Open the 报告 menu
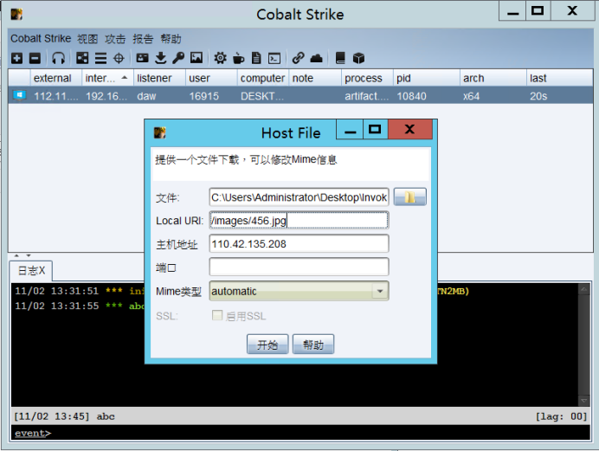Image resolution: width=599 pixels, height=451 pixels. click(x=143, y=39)
